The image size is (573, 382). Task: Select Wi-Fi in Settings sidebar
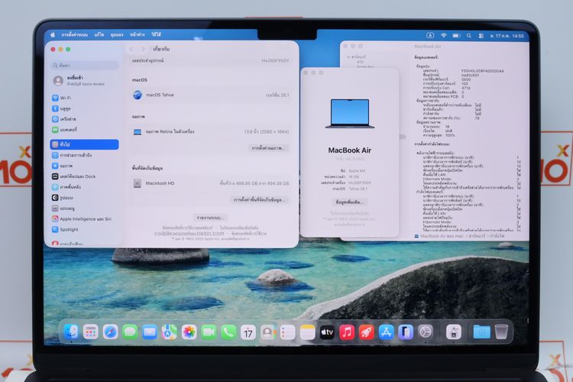click(84, 98)
